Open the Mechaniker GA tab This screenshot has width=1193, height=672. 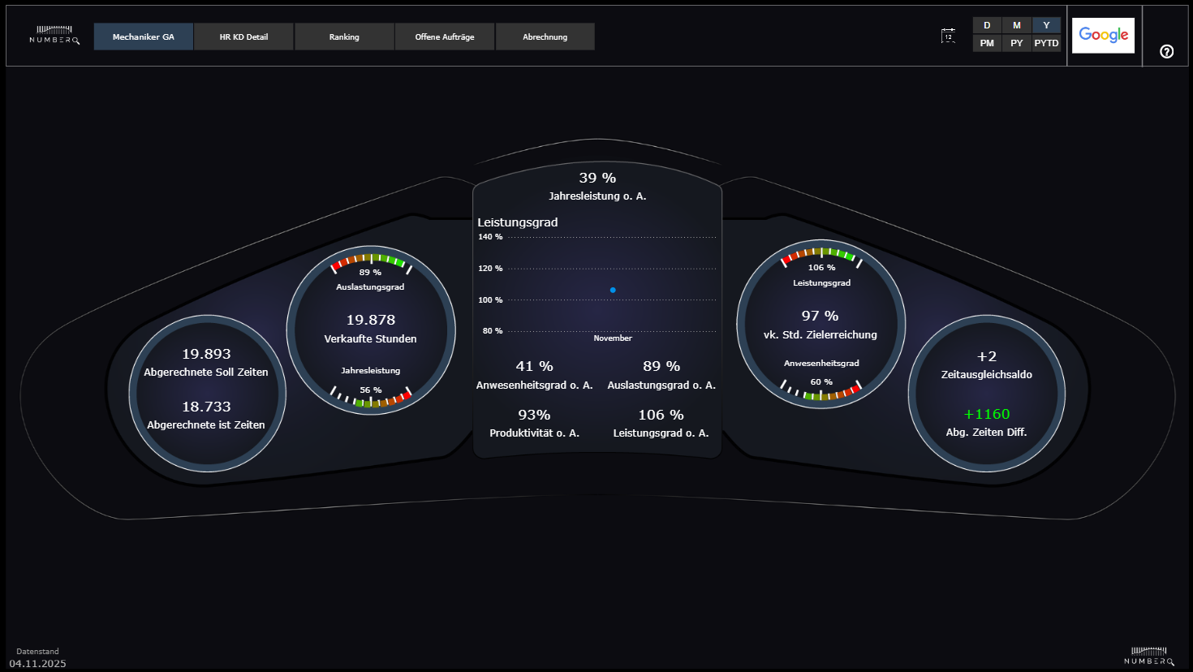pyautogui.click(x=144, y=37)
